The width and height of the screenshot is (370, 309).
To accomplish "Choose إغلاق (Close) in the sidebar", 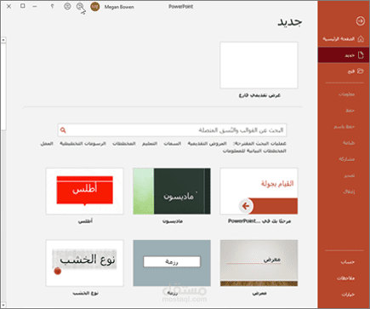I will coord(349,192).
